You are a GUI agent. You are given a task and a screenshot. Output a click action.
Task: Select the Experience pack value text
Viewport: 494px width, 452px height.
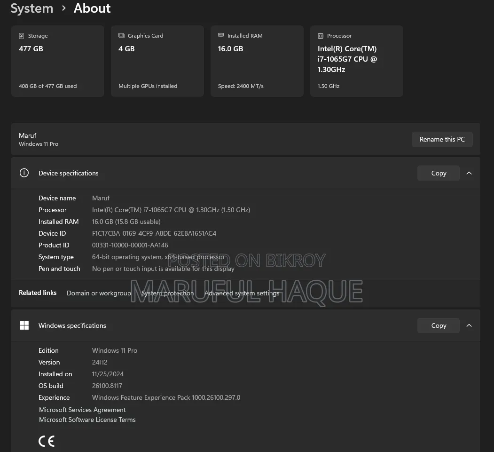point(166,398)
